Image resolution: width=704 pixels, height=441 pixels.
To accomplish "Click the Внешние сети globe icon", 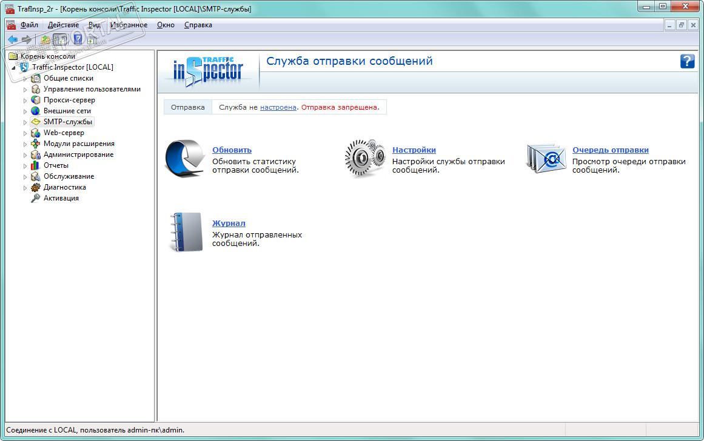I will [x=35, y=111].
